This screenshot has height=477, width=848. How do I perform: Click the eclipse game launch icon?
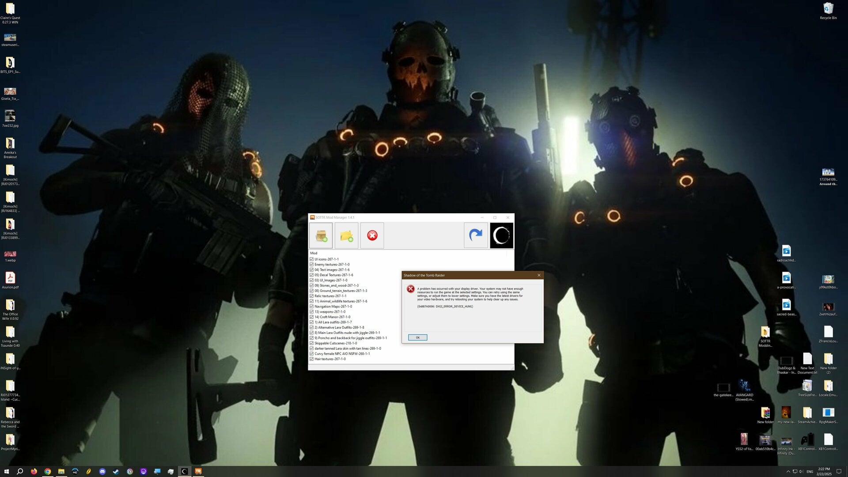pos(501,235)
